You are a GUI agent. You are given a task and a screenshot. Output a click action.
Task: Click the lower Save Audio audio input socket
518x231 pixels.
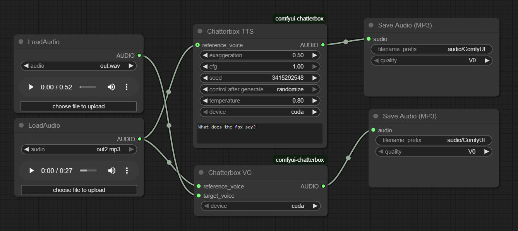(x=373, y=130)
